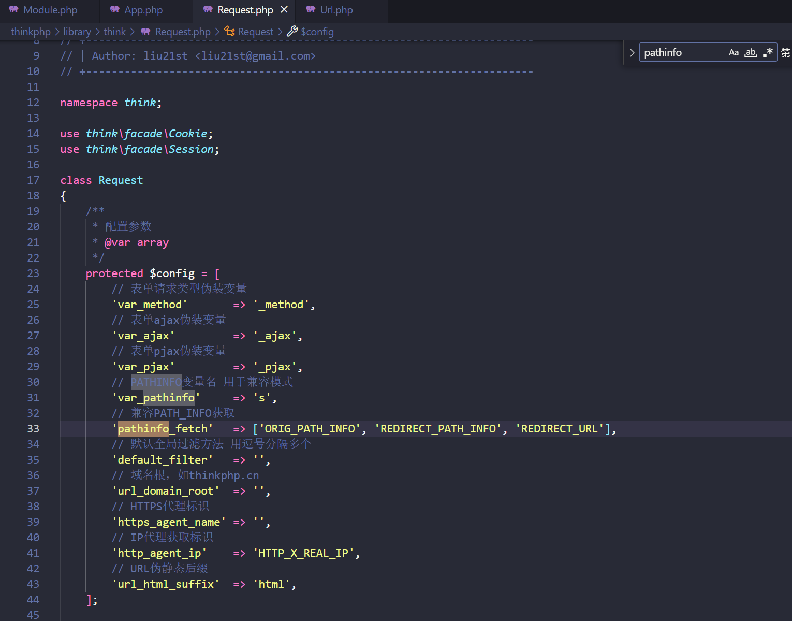
Task: Click namespace think on line 12
Action: [x=140, y=103]
